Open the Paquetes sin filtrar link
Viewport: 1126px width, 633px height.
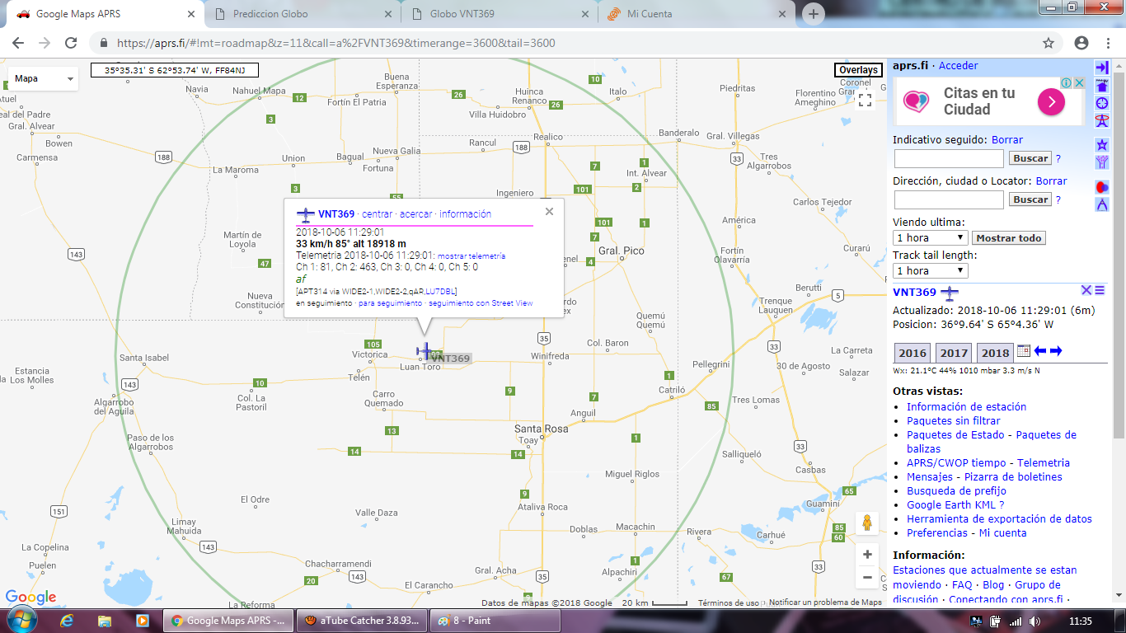click(x=953, y=421)
